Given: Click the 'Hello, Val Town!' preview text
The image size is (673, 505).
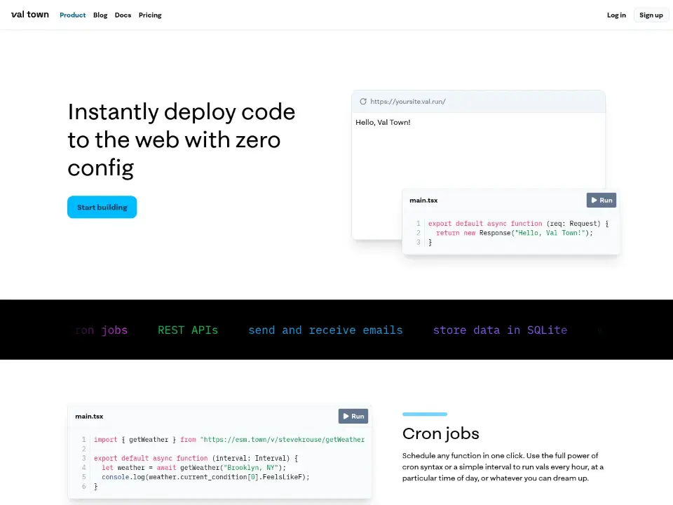Looking at the screenshot, I should coord(383,122).
